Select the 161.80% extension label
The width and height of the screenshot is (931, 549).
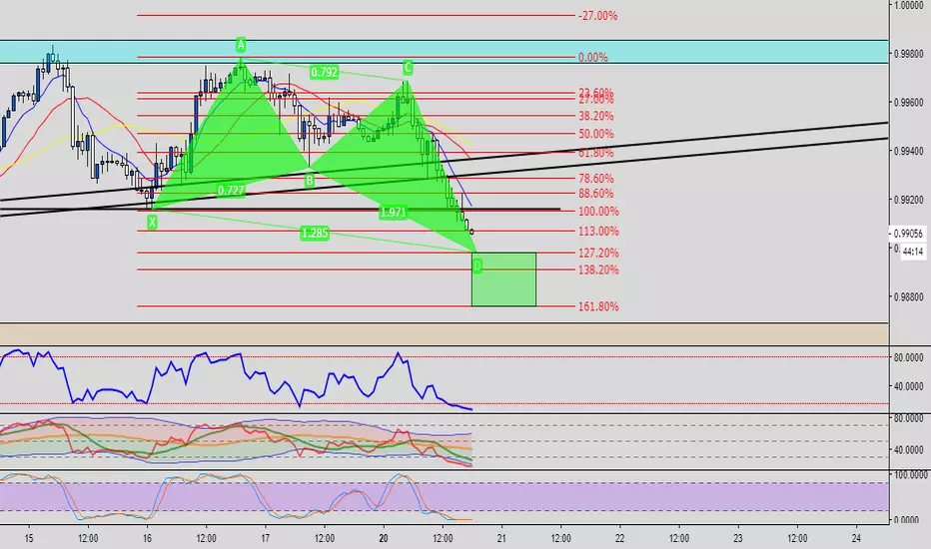pyautogui.click(x=598, y=306)
